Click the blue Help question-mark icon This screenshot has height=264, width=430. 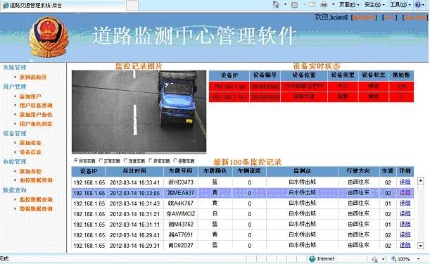[x=418, y=5]
